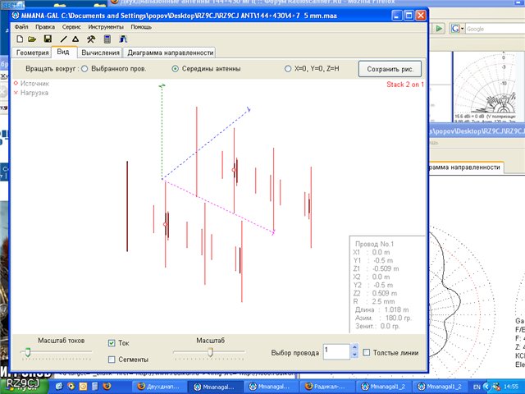
Task: Click the blue antenna optimization icon
Action: [x=123, y=39]
